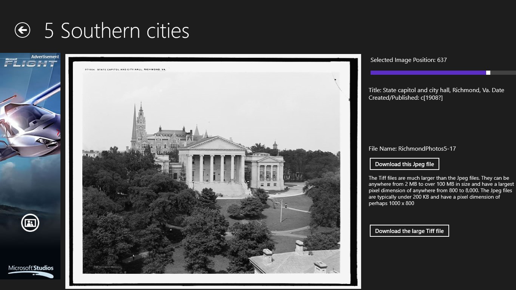Click the Selected Image Position 637 label
The image size is (516, 290).
(x=408, y=60)
